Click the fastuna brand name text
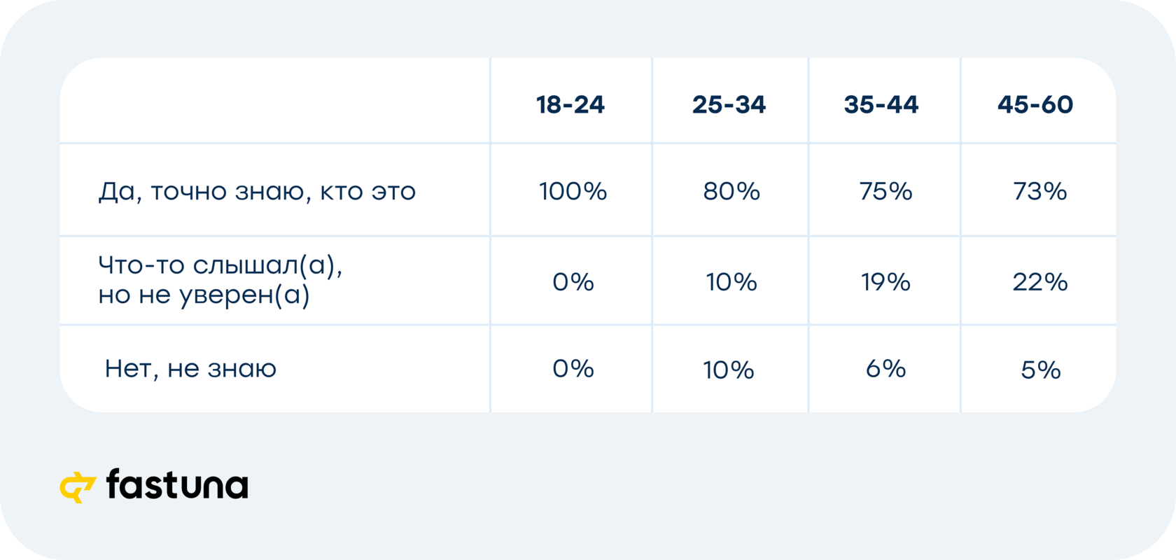Image resolution: width=1176 pixels, height=560 pixels. click(x=177, y=484)
